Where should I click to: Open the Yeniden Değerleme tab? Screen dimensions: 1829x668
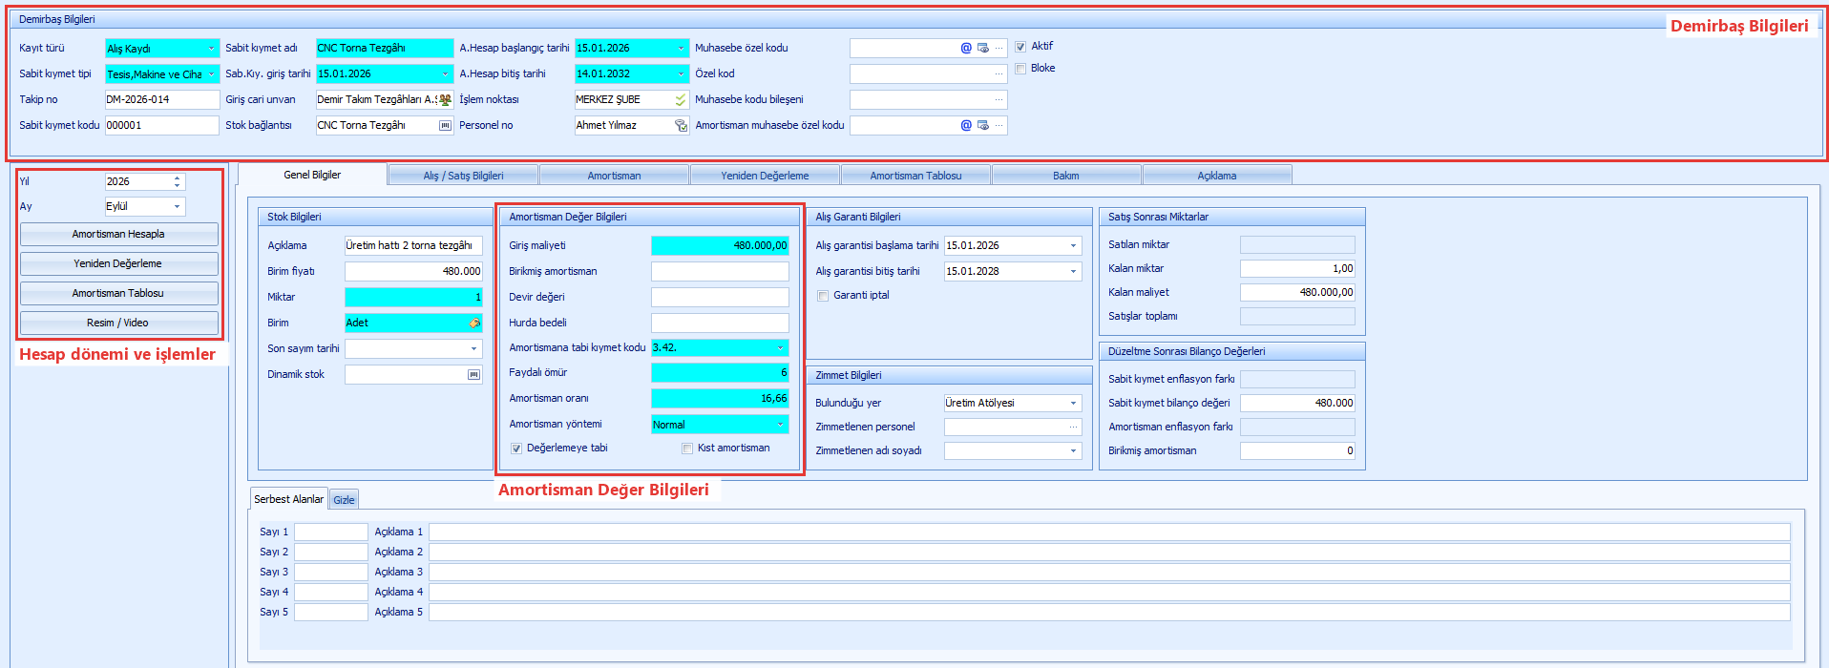(x=765, y=176)
